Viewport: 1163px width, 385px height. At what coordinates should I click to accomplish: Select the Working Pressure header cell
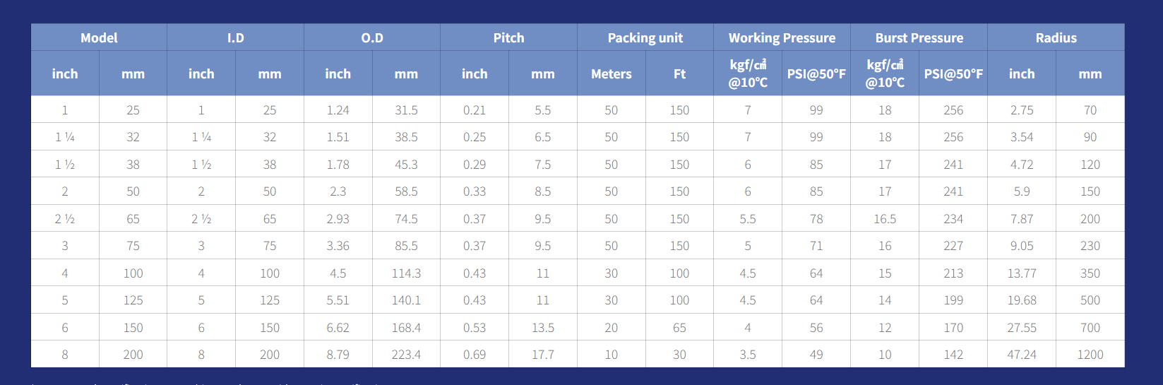[x=782, y=37]
